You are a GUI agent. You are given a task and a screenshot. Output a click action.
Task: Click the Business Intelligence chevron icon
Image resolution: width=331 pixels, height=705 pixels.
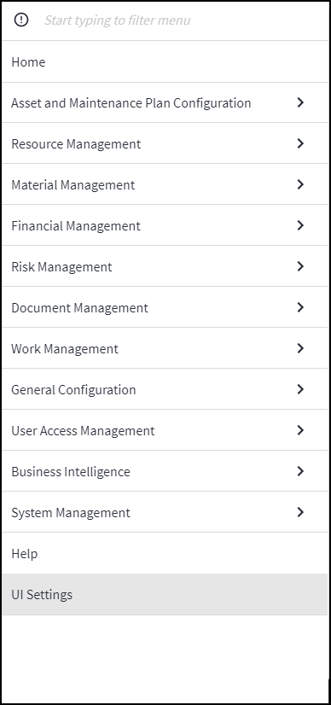tap(300, 471)
